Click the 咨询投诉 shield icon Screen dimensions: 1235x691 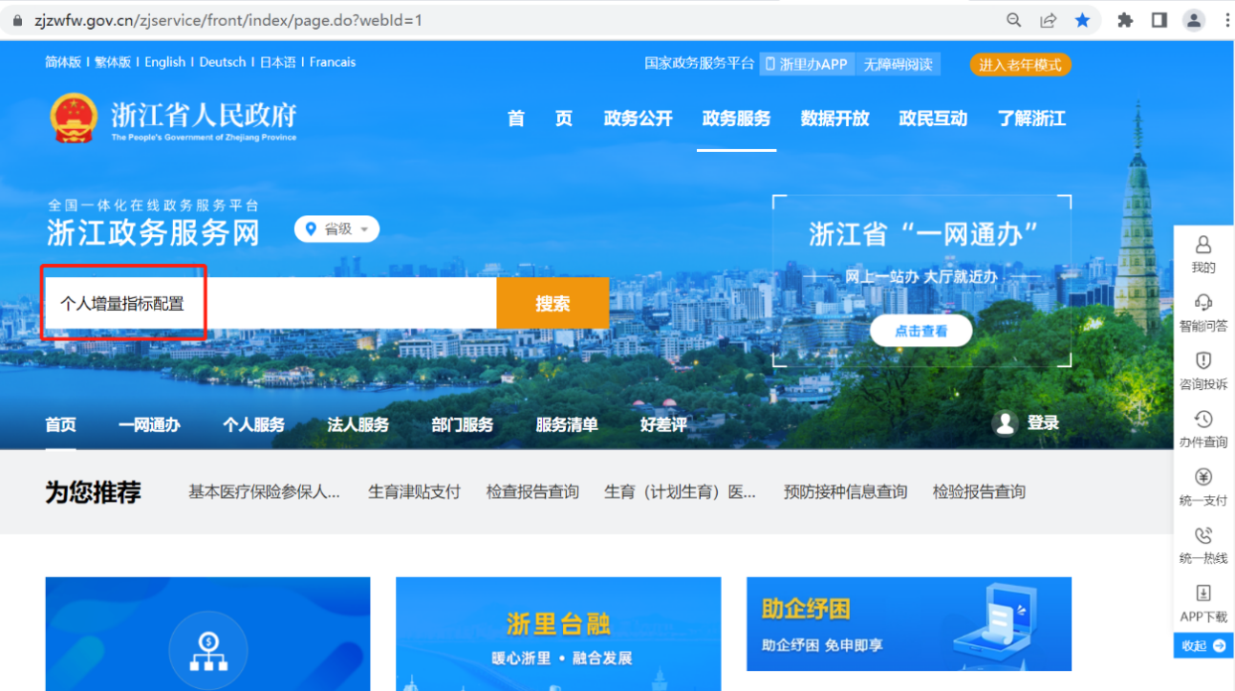click(x=1203, y=361)
